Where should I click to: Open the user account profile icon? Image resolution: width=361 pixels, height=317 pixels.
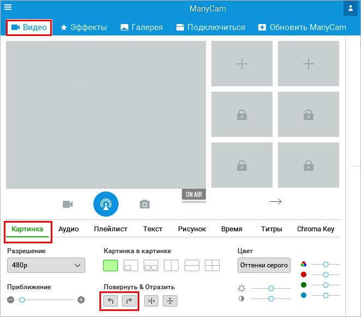coord(351,8)
